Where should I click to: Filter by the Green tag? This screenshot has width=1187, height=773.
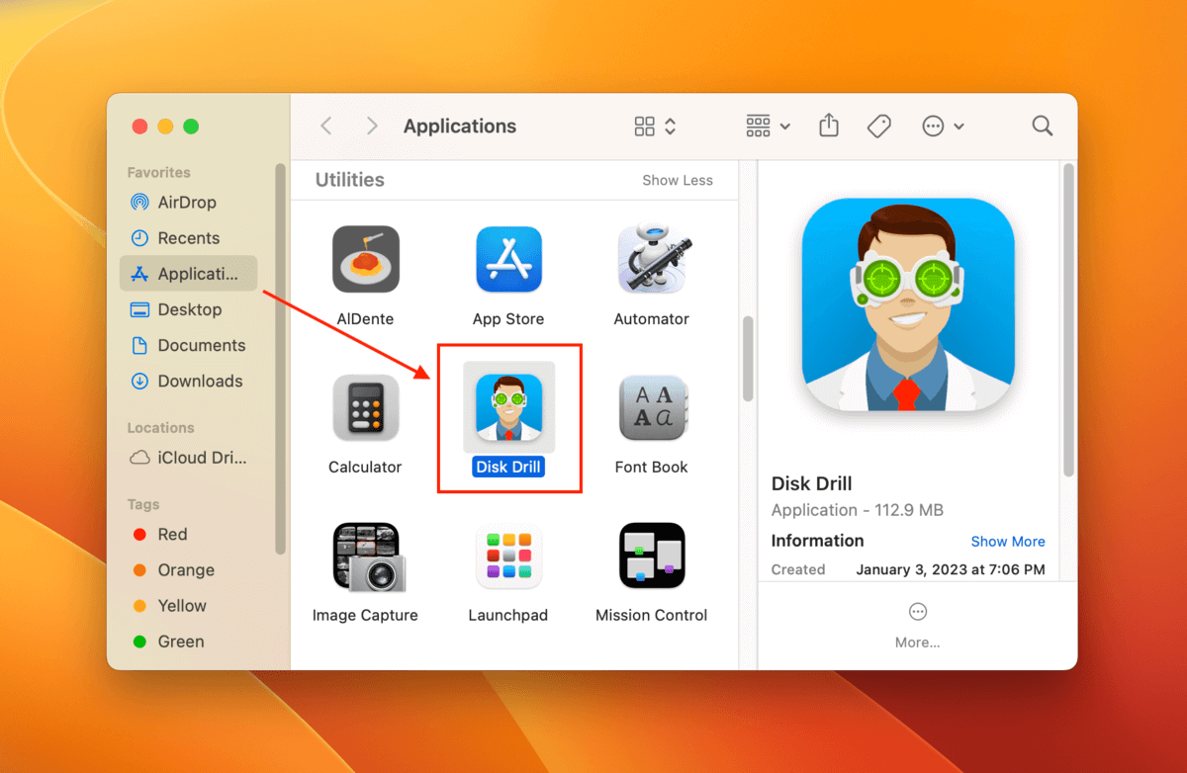[188, 642]
